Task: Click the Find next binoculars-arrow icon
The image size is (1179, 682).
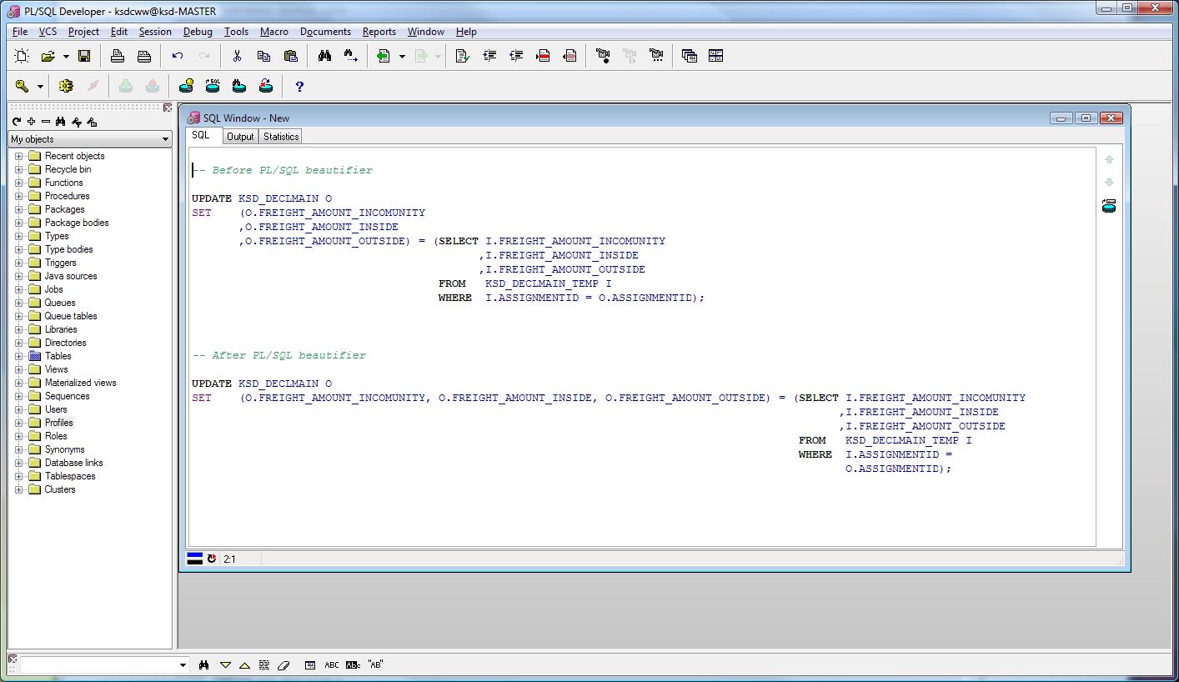Action: [x=351, y=56]
